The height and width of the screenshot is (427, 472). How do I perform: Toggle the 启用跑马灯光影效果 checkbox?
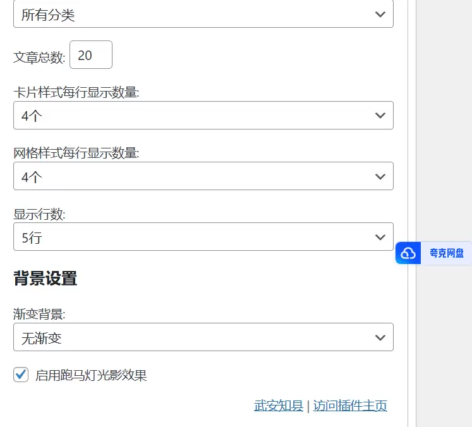point(21,375)
